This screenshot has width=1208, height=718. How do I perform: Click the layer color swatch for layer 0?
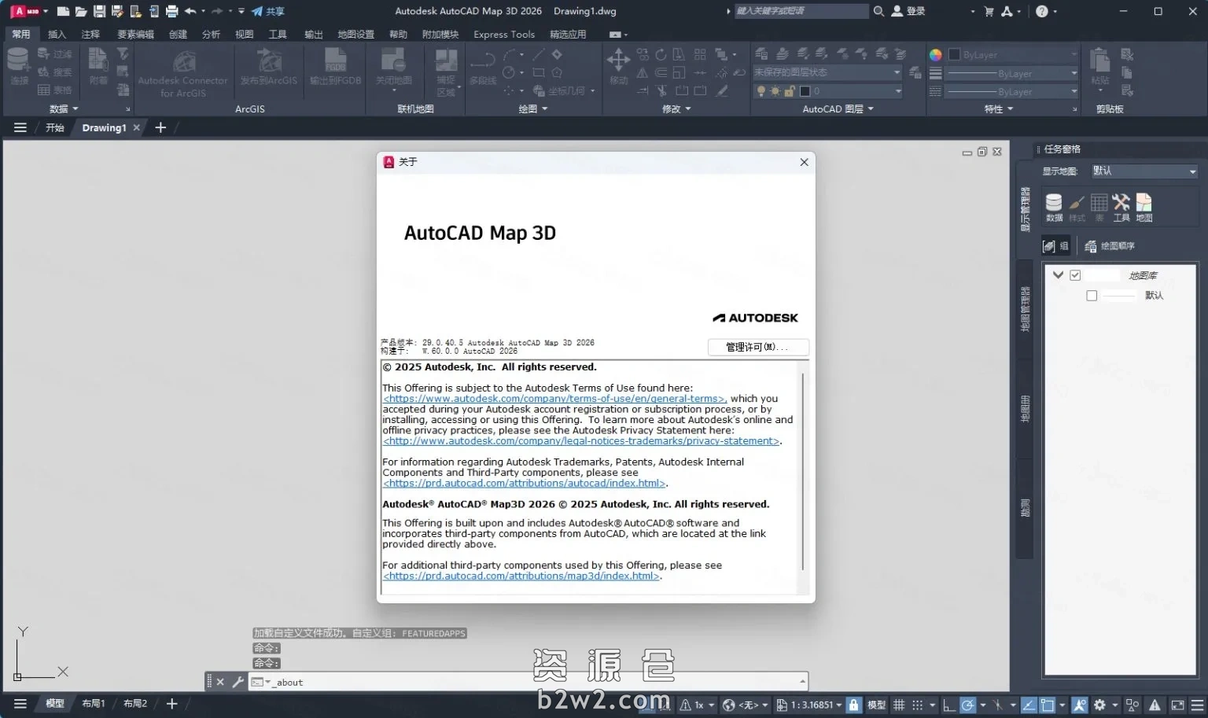(x=805, y=91)
